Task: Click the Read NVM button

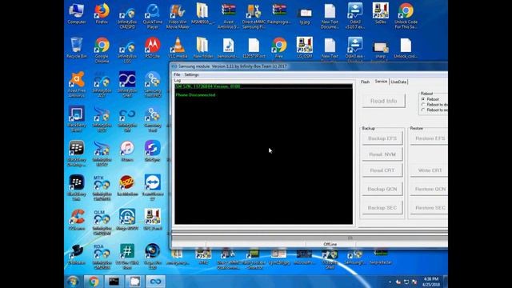Action: (x=382, y=154)
